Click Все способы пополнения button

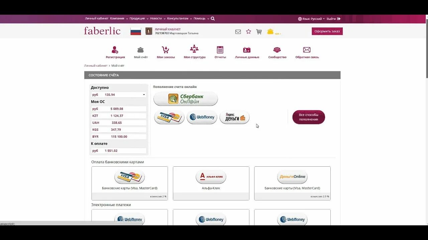coord(309,117)
